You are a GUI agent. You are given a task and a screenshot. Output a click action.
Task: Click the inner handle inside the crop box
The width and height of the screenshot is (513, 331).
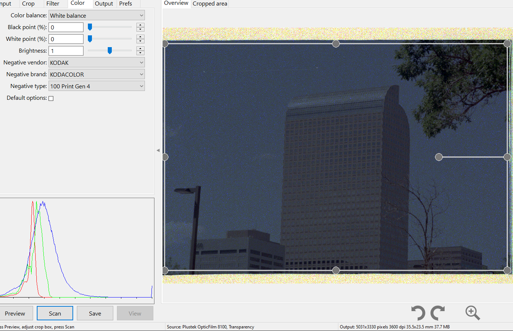point(439,157)
